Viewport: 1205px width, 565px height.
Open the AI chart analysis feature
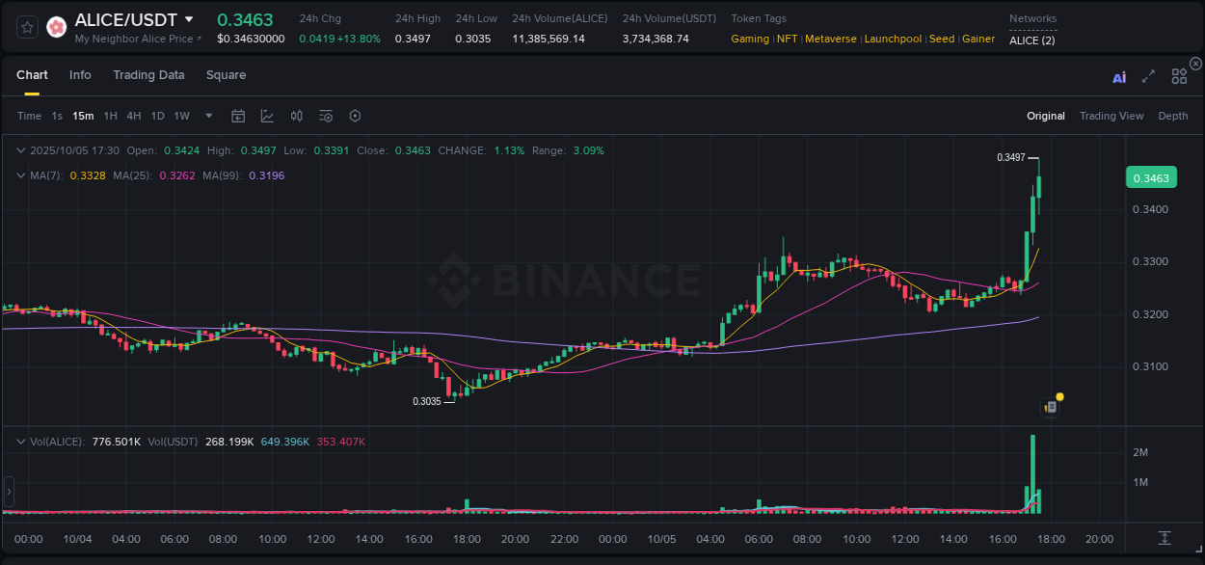(1118, 76)
